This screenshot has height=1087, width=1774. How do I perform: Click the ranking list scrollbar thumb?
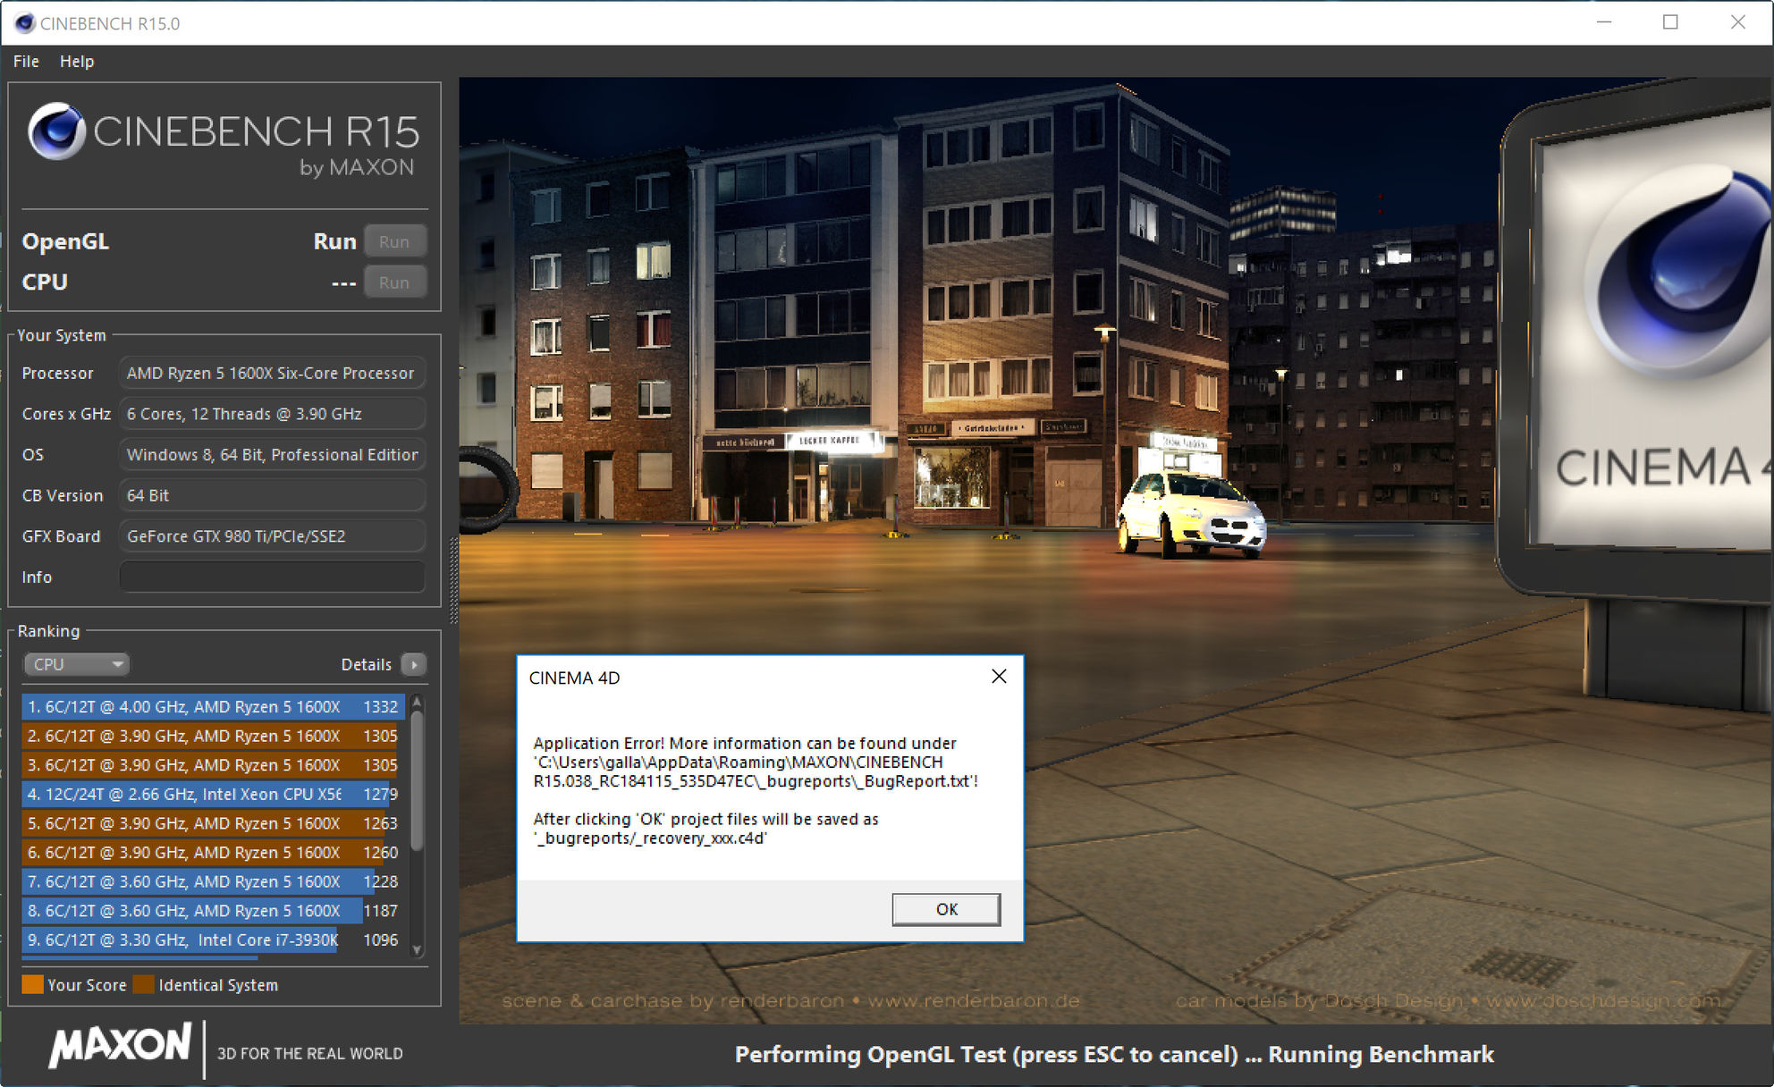tap(417, 779)
